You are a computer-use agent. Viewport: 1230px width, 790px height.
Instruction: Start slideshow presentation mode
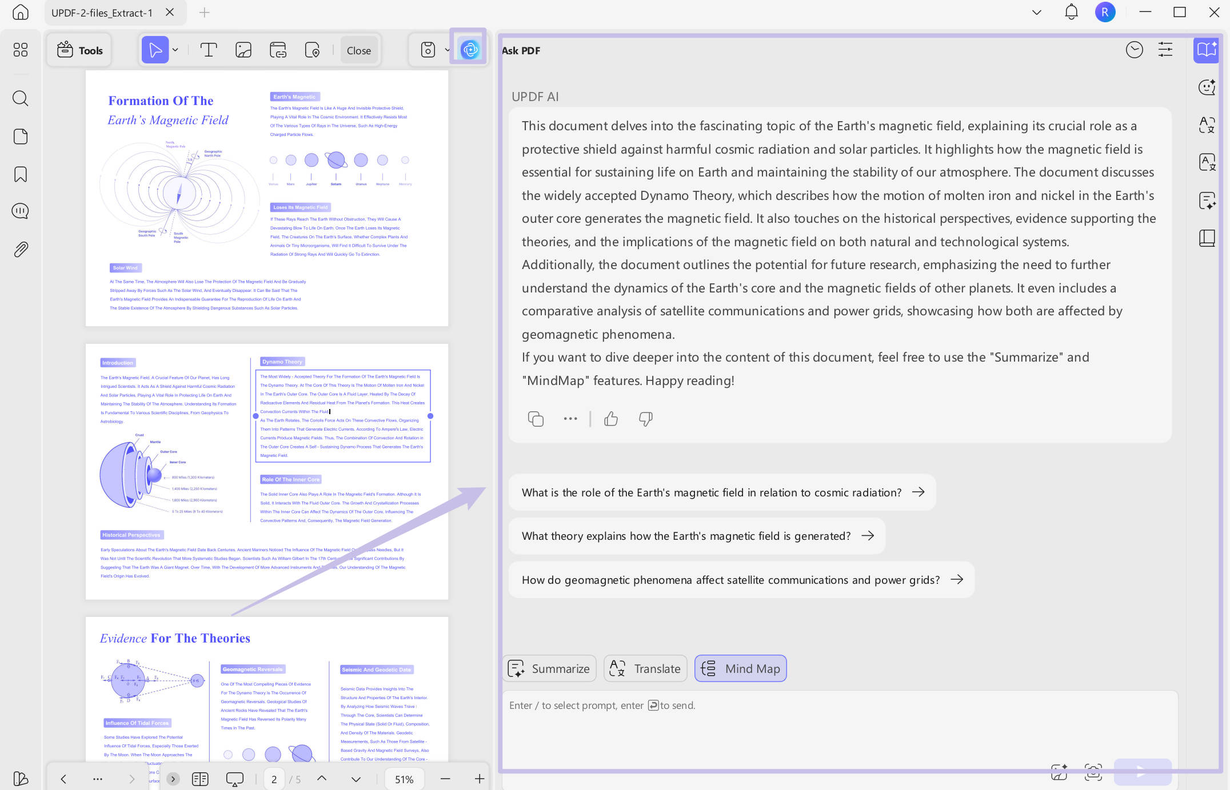tap(235, 779)
